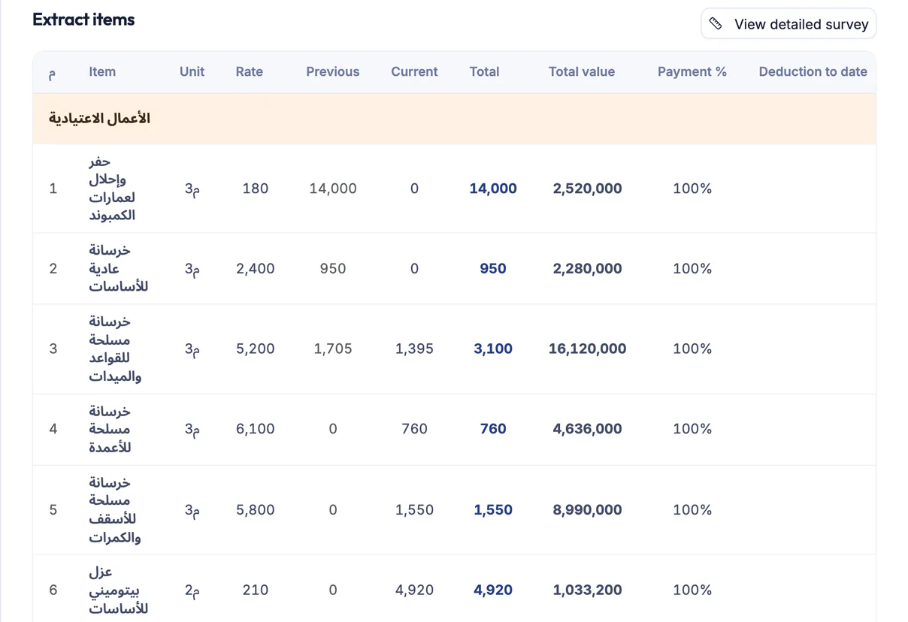Select total value 2,280,000
The image size is (908, 622).
pyautogui.click(x=588, y=268)
